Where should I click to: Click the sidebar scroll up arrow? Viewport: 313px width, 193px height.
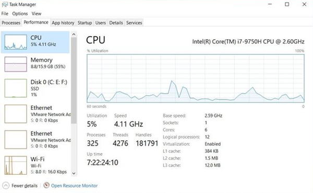(x=74, y=35)
